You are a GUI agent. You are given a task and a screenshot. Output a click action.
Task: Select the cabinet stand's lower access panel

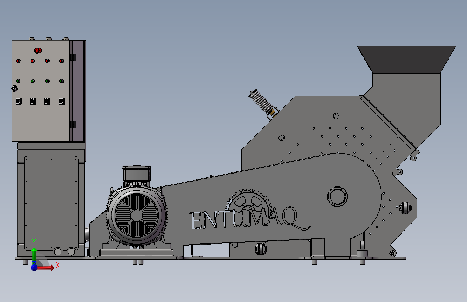click(x=51, y=203)
